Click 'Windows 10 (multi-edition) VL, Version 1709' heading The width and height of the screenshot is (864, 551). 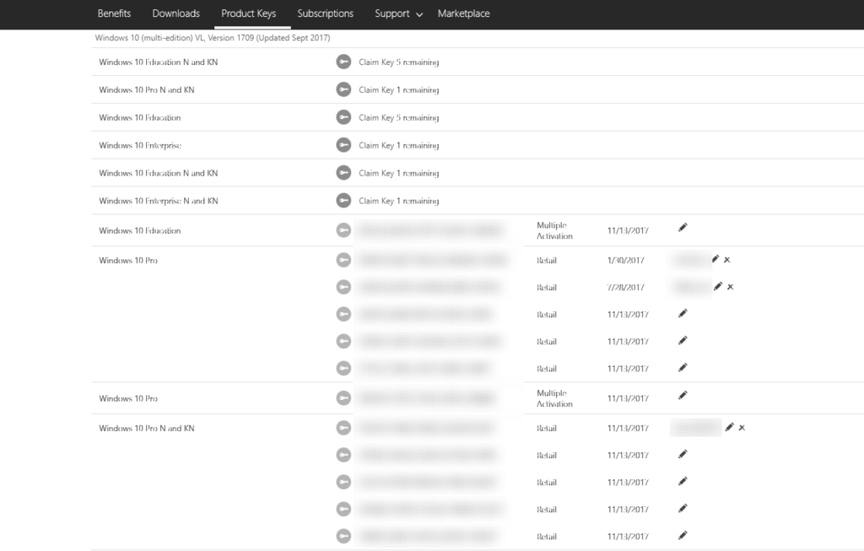click(x=213, y=38)
